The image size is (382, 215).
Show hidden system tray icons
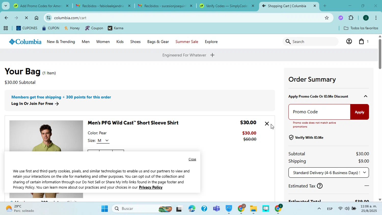(319, 209)
